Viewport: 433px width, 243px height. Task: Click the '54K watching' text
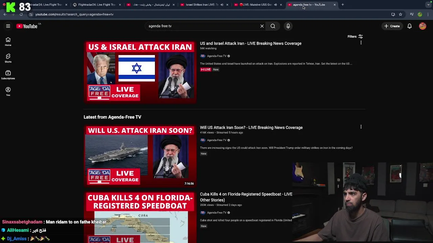(208, 48)
